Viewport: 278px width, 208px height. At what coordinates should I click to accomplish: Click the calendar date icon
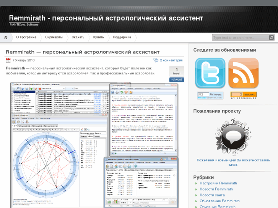[8, 60]
